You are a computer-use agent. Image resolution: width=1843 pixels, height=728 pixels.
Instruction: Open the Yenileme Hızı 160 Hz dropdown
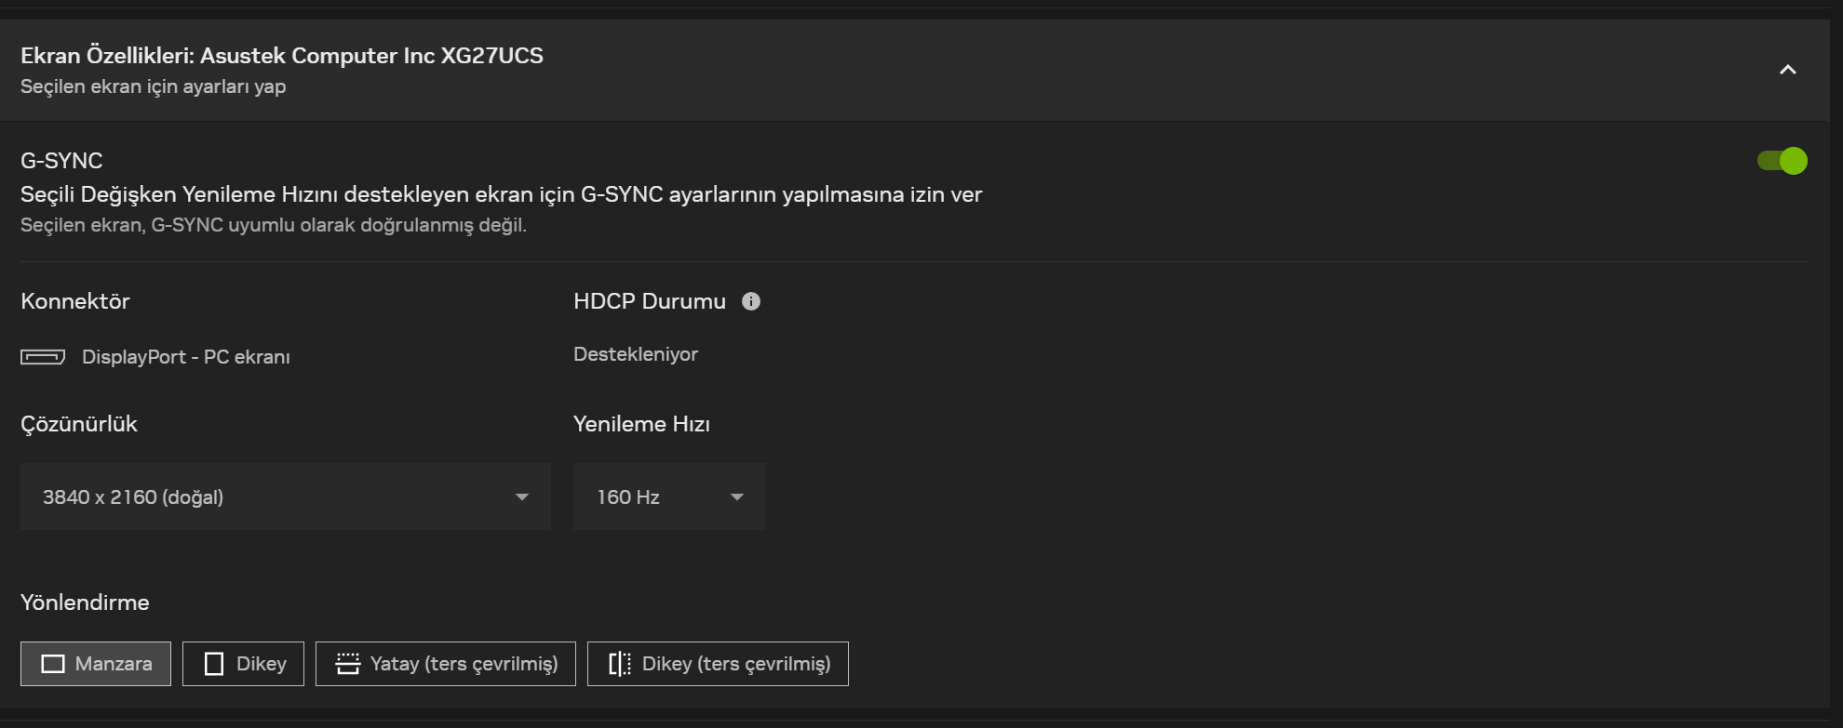click(x=669, y=496)
